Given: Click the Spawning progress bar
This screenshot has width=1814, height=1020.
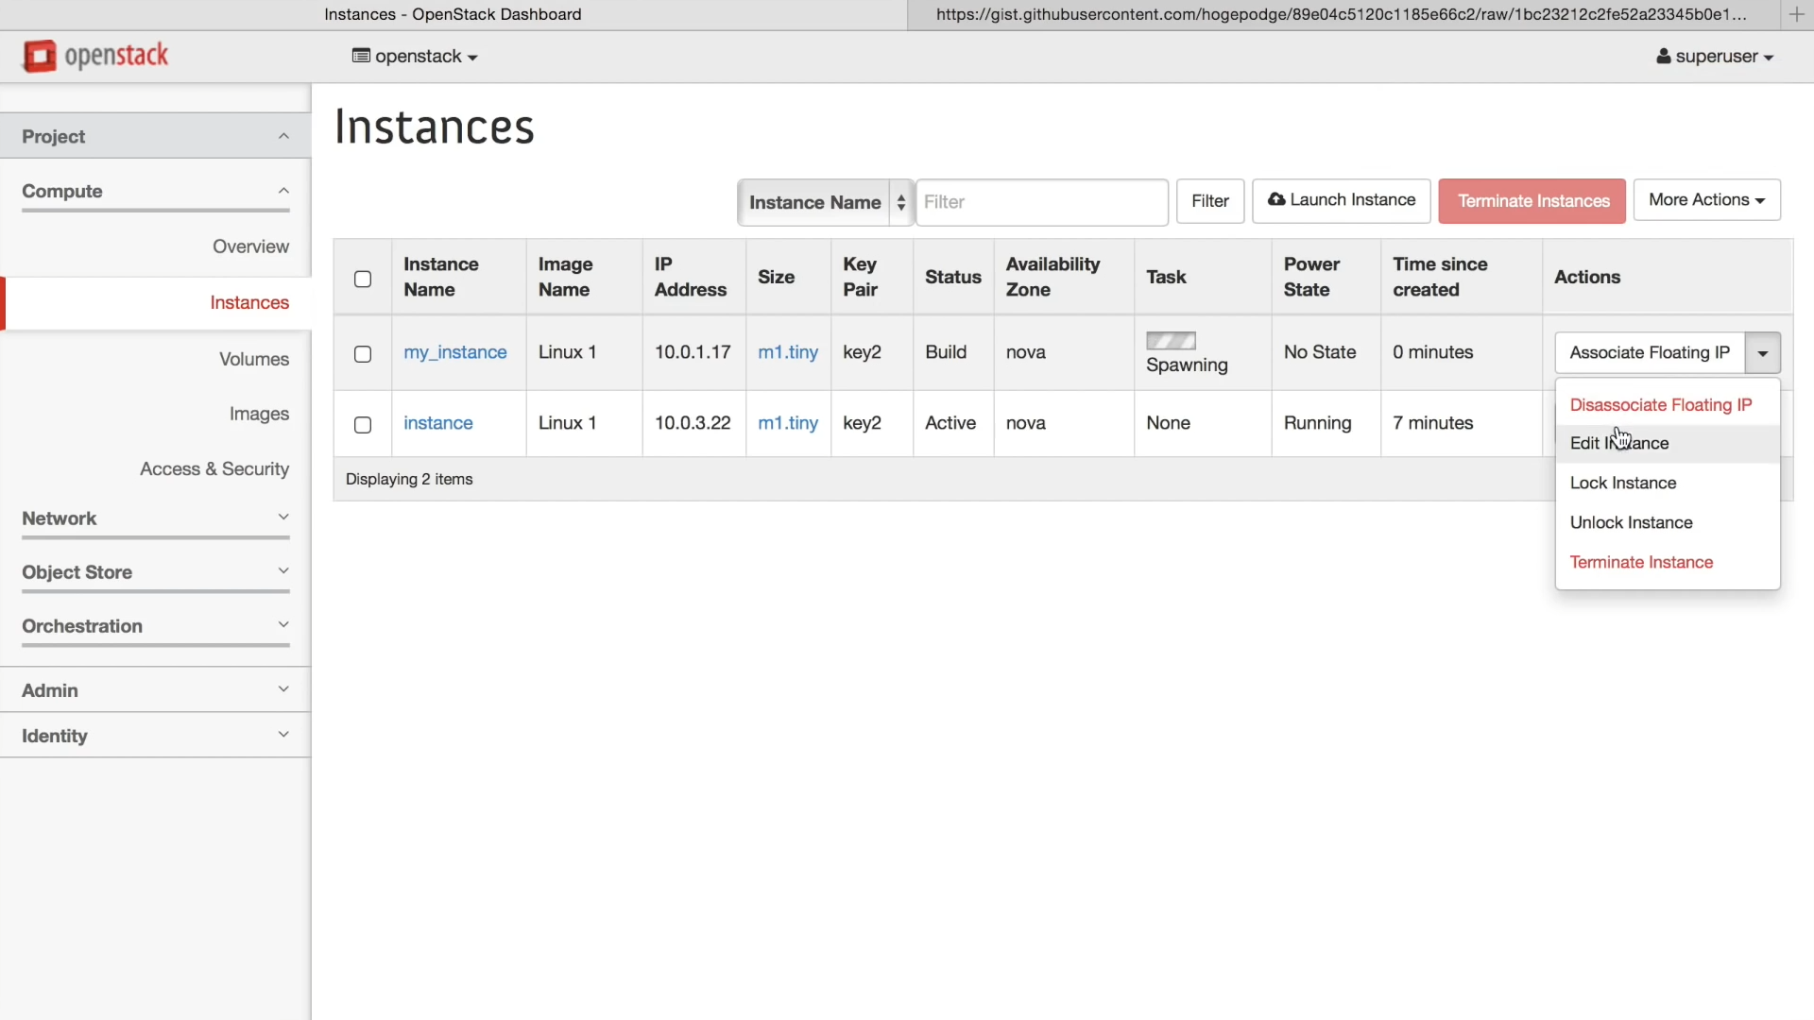Looking at the screenshot, I should click(1171, 341).
